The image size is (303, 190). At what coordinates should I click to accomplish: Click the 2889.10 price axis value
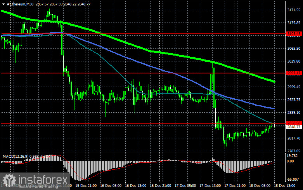(x=294, y=112)
